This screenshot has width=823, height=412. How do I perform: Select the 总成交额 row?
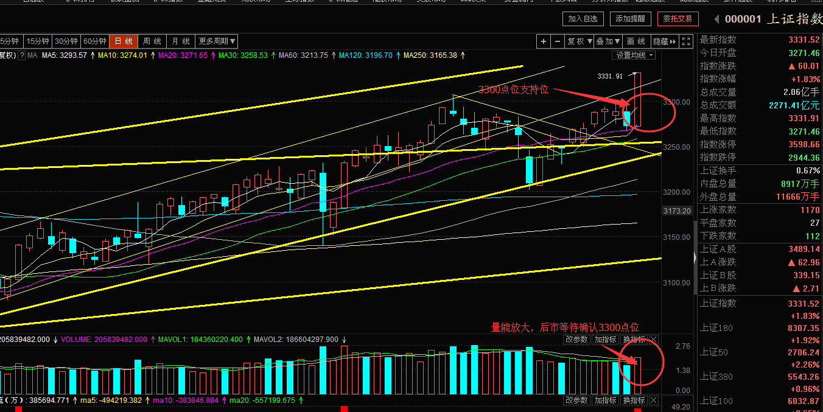tap(760, 105)
